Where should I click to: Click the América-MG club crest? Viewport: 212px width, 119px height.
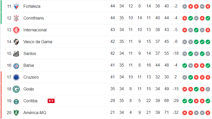[16, 113]
